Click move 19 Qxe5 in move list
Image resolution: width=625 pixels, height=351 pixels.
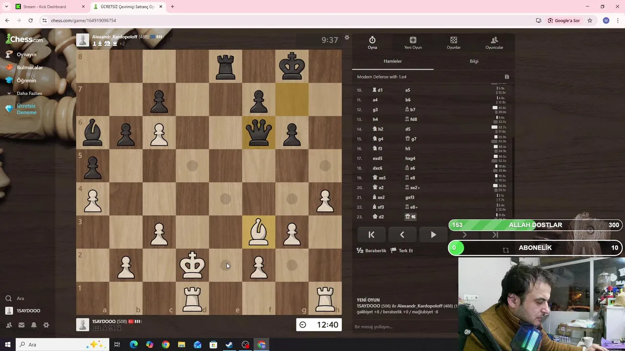click(379, 178)
